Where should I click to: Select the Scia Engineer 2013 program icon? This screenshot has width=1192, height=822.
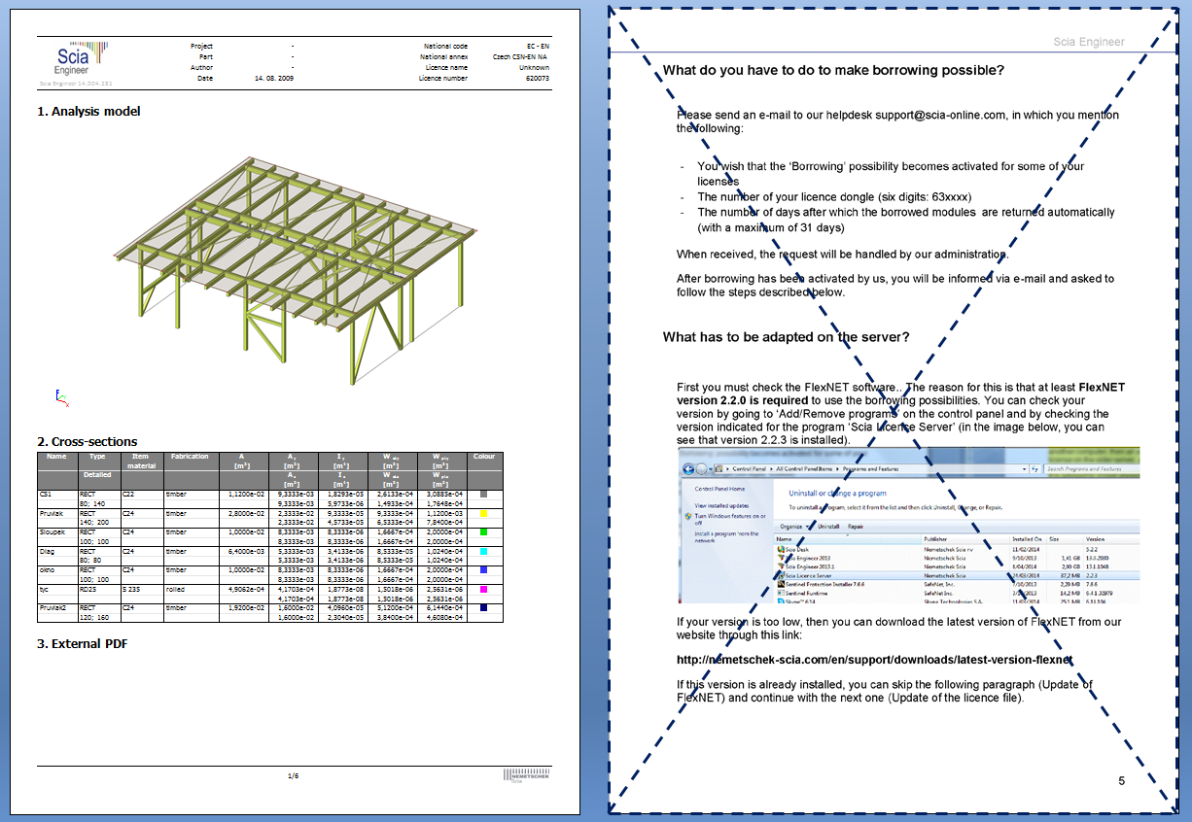pos(782,558)
